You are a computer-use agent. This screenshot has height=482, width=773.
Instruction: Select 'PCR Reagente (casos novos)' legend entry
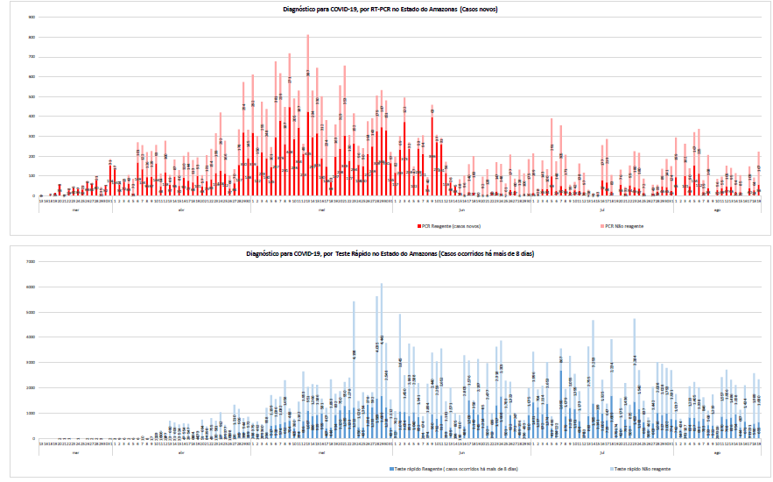click(452, 225)
